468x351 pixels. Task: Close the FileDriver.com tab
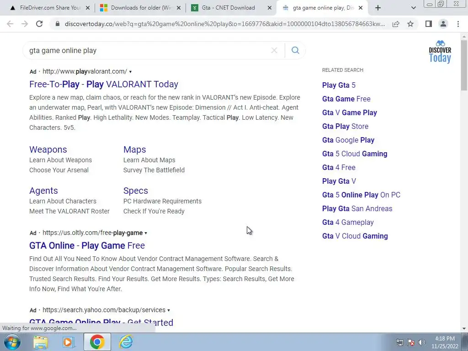(x=88, y=8)
